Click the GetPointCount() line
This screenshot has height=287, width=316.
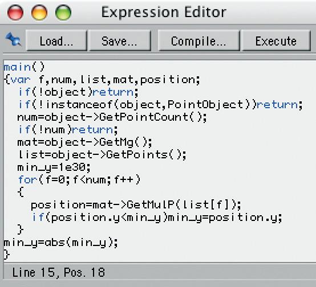coord(112,117)
